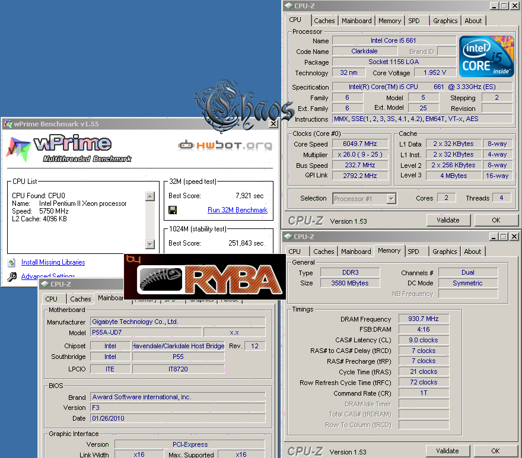Viewport: 522px width, 458px height.
Task: Open Caches tab in top CPU-Z window
Action: click(324, 21)
